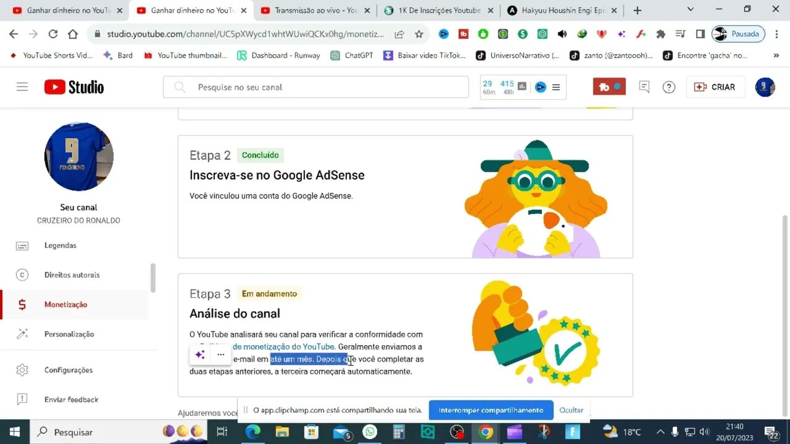Bookmark this page with the star icon
This screenshot has height=444, width=790.
(x=419, y=35)
